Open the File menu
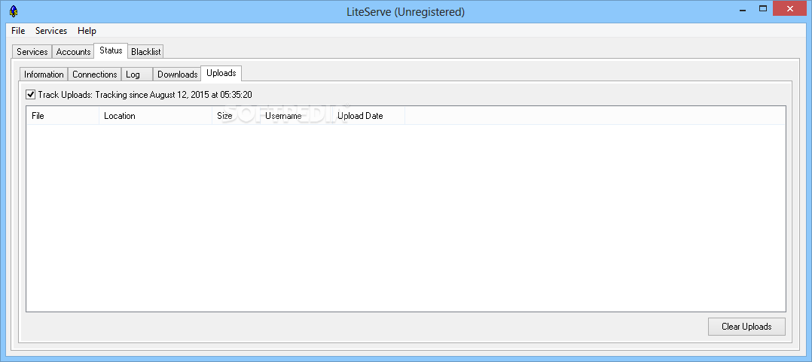The height and width of the screenshot is (362, 812). [x=18, y=31]
